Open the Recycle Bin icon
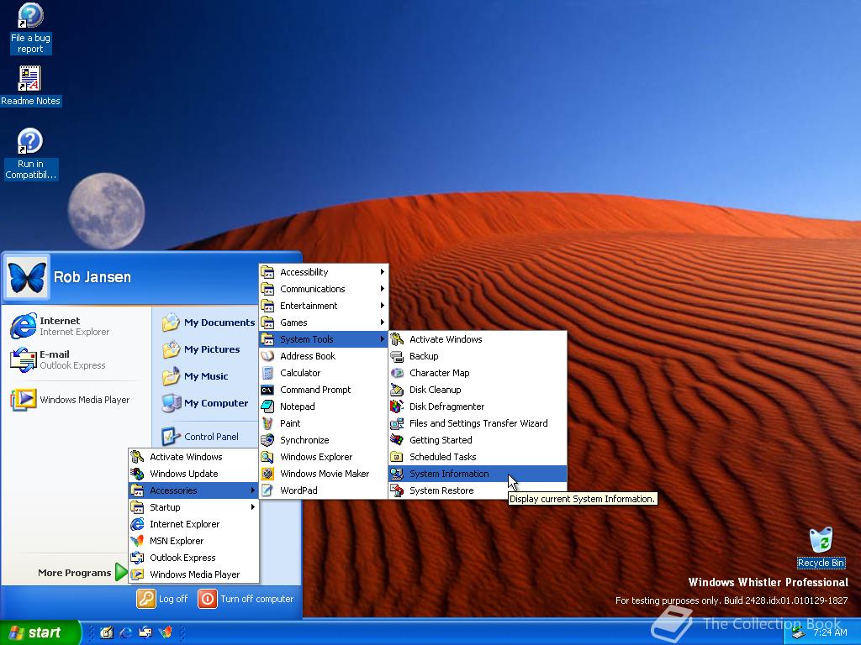The image size is (861, 645). (x=821, y=548)
